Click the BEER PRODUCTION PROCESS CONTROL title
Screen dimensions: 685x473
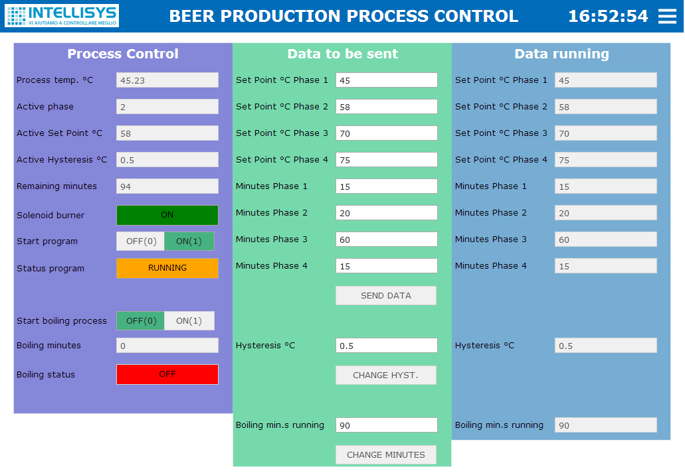345,16
